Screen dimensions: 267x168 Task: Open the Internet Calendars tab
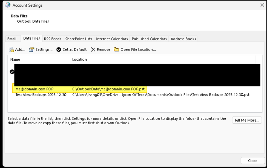[x=112, y=39]
